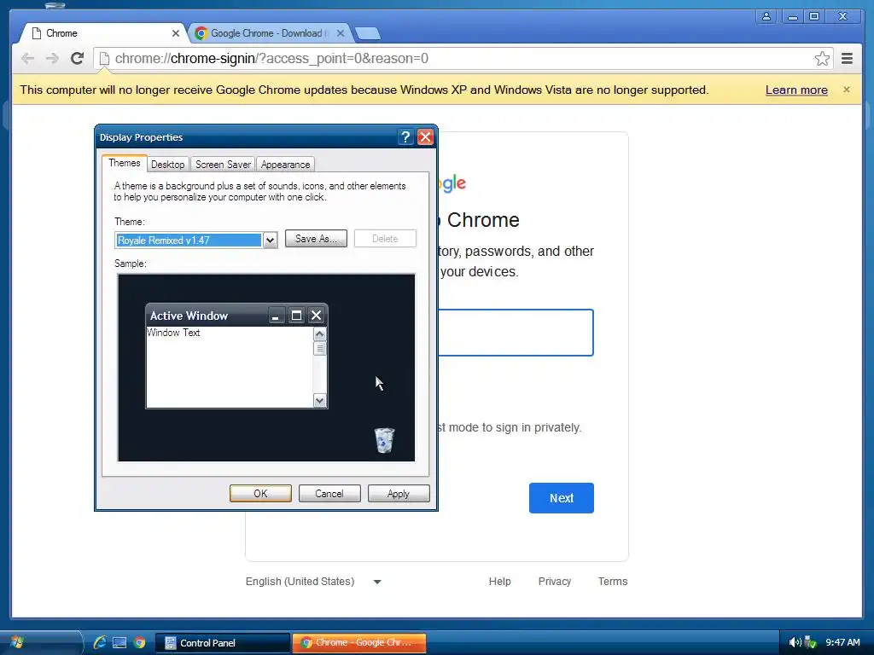874x655 pixels.
Task: Open the Theme dropdown list
Action: tap(270, 240)
